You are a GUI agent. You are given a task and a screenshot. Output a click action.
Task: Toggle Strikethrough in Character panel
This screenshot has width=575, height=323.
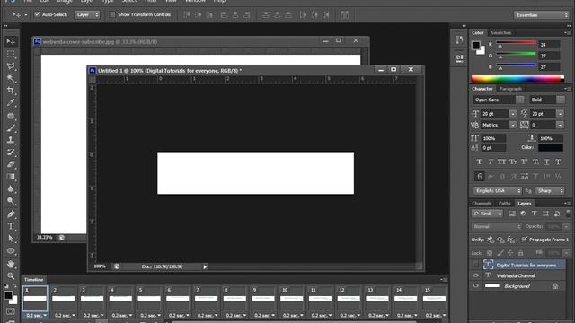558,161
